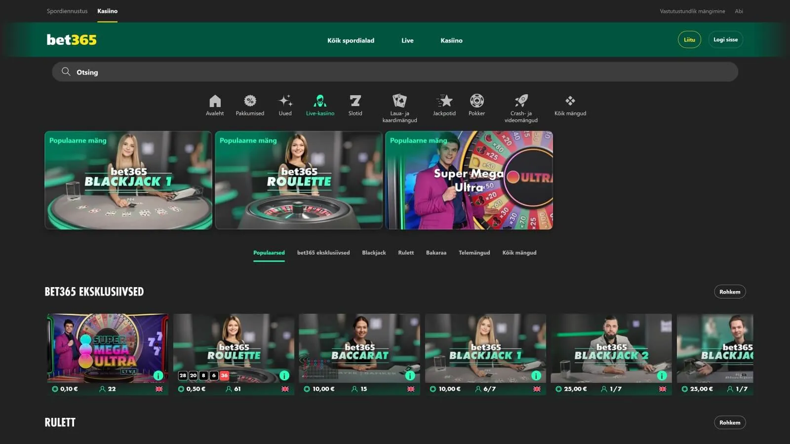
Task: Show info for bet365 Blackjack 1 card
Action: pos(536,375)
